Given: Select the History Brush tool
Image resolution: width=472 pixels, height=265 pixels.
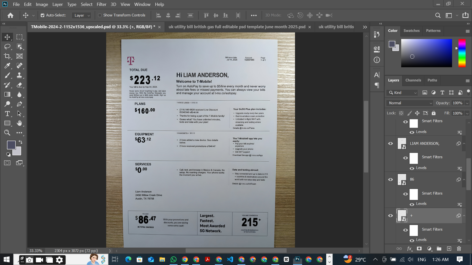Looking at the screenshot, I should 7,85.
